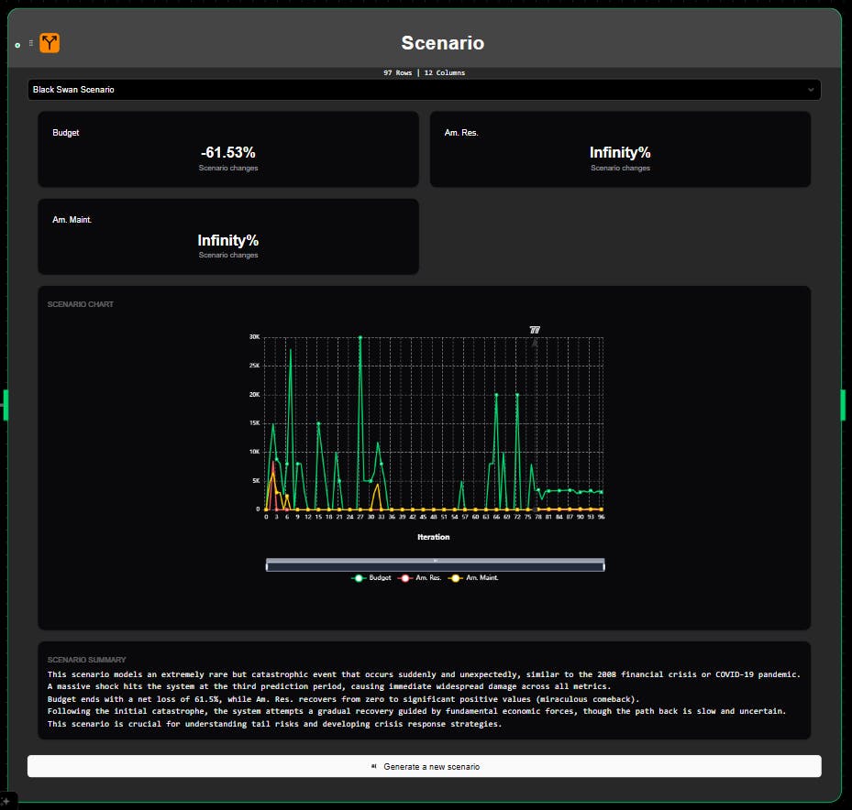852x810 pixels.
Task: Click the middle of the chart zoom slider bar
Action: (435, 566)
